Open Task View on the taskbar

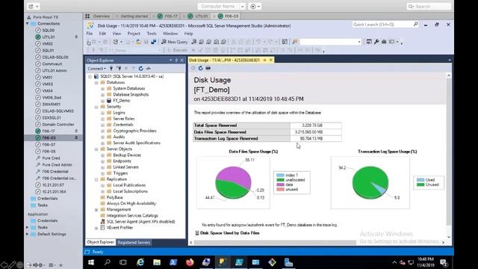click(x=123, y=262)
